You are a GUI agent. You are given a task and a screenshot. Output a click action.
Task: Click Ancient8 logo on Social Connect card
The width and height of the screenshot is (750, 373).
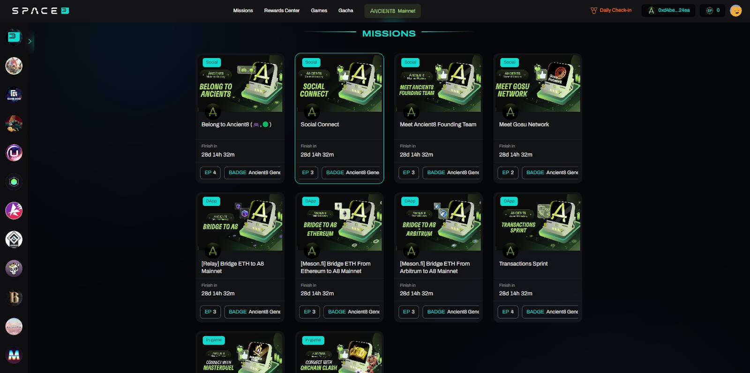(312, 112)
